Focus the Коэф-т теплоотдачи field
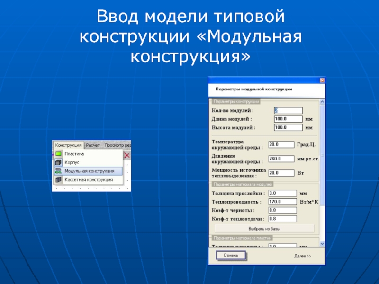This screenshot has width=379, height=284. click(x=282, y=219)
